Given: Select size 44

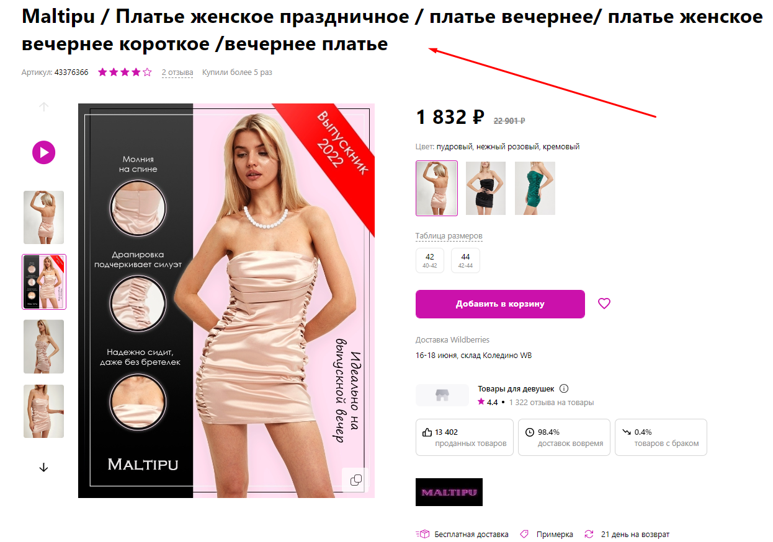Looking at the screenshot, I should (x=465, y=260).
